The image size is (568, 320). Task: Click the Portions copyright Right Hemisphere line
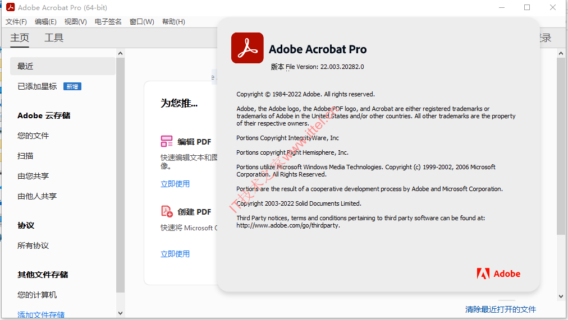click(292, 152)
